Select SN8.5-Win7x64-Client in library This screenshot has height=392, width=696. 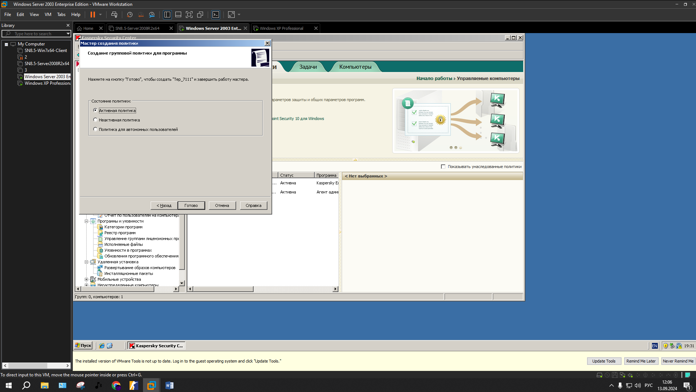point(45,51)
